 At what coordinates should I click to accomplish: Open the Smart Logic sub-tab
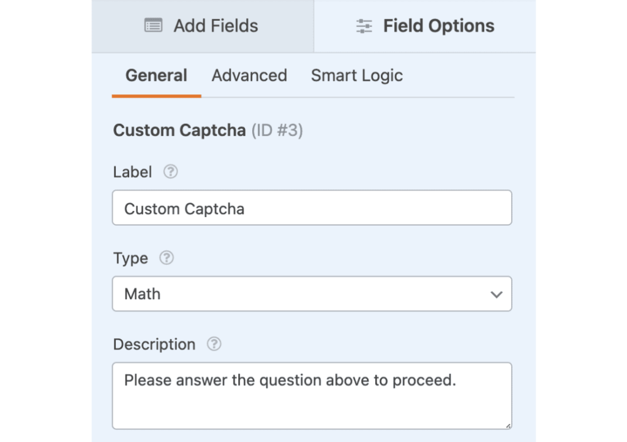coord(356,76)
